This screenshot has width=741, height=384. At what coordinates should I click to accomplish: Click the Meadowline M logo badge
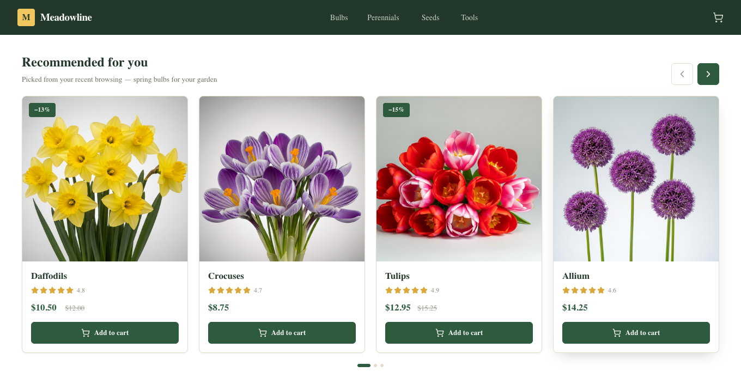pyautogui.click(x=26, y=17)
